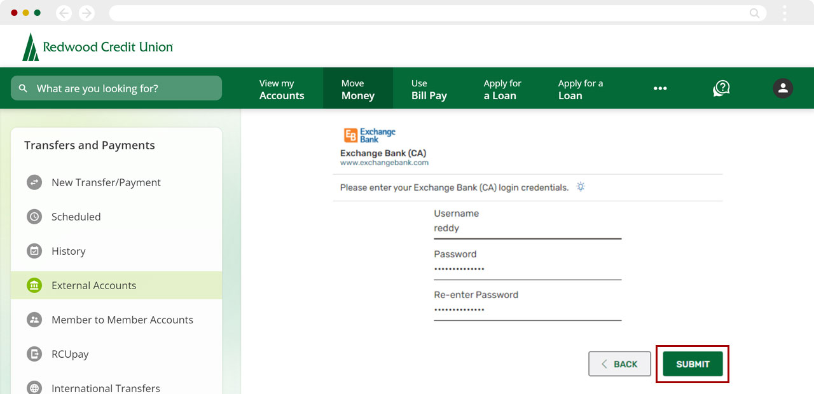Open Apply for a Loan next to the three dots
This screenshot has width=814, height=394.
581,89
